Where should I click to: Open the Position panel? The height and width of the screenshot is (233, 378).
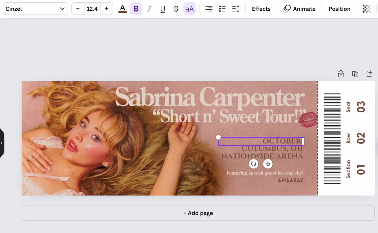pyautogui.click(x=339, y=9)
